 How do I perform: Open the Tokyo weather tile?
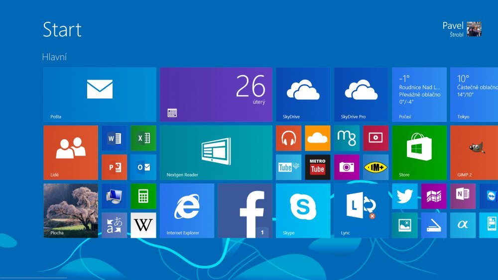tap(474, 94)
